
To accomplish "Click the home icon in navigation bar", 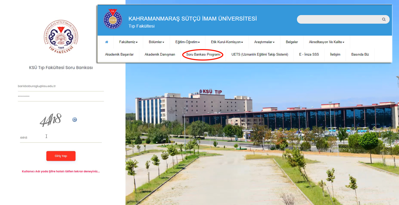I will point(107,42).
